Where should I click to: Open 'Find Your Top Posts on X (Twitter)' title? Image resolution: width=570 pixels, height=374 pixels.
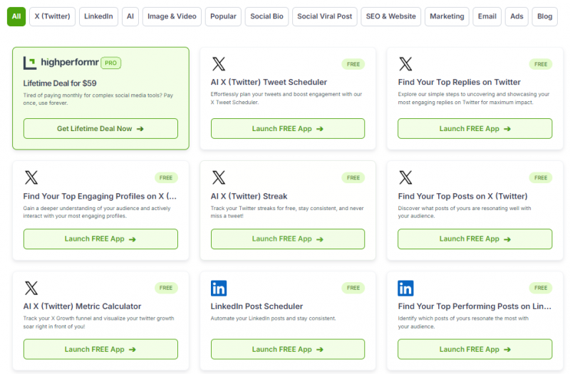[462, 197]
